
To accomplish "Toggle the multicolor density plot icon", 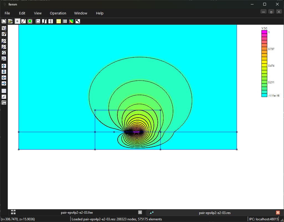I will tap(71, 21).
